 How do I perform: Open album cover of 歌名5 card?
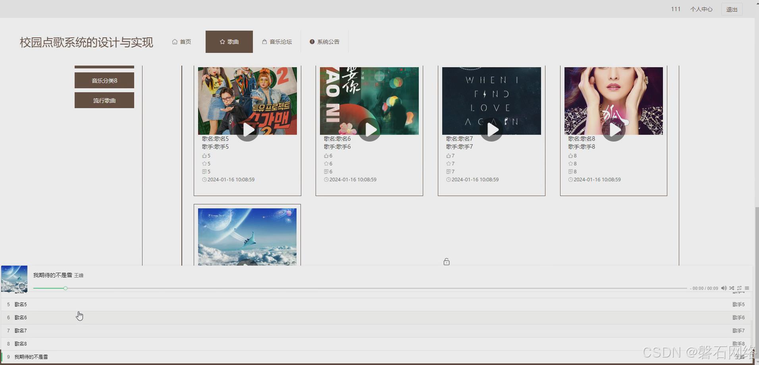247,101
